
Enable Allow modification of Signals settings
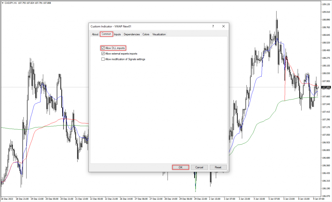(103, 59)
